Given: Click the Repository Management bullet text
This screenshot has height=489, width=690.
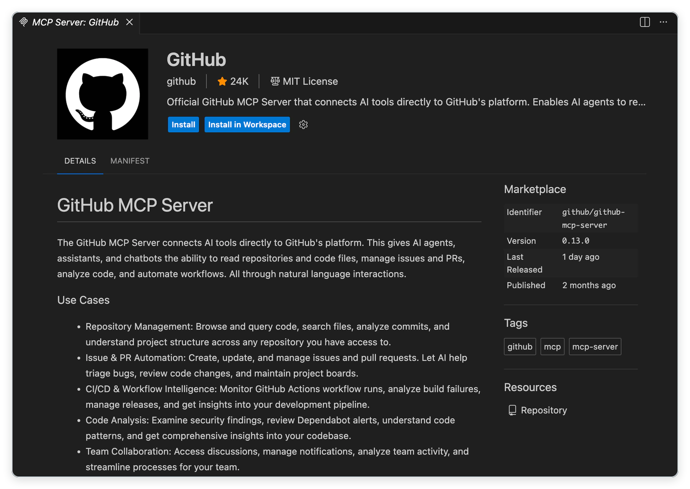Looking at the screenshot, I should [267, 334].
